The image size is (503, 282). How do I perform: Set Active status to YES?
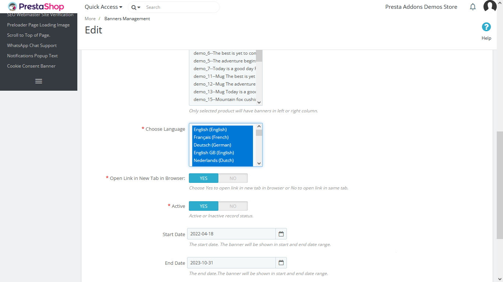tap(204, 206)
